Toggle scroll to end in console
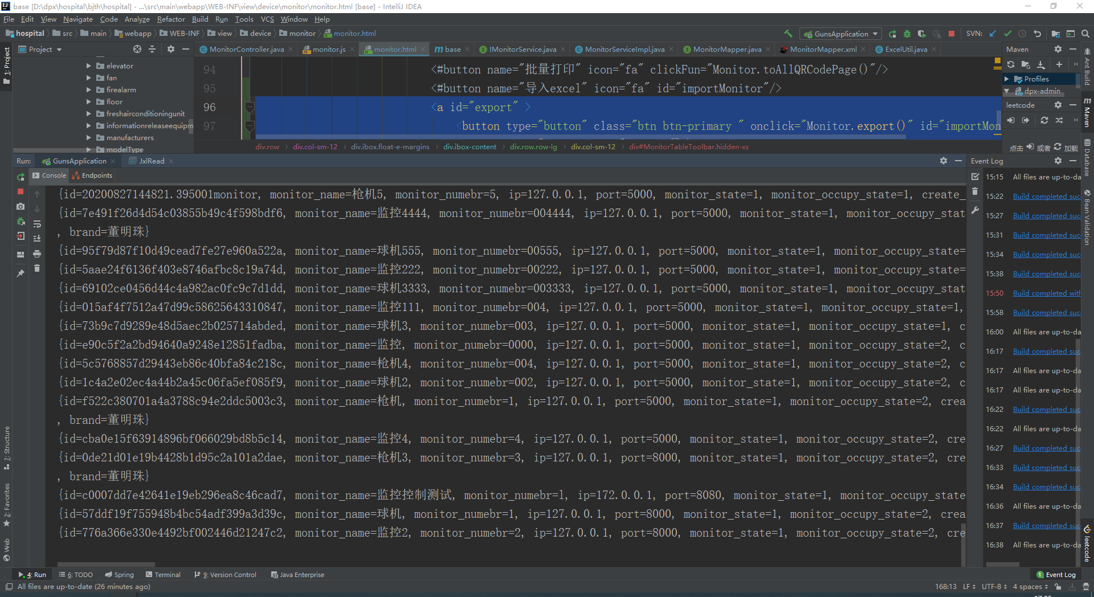 [37, 239]
